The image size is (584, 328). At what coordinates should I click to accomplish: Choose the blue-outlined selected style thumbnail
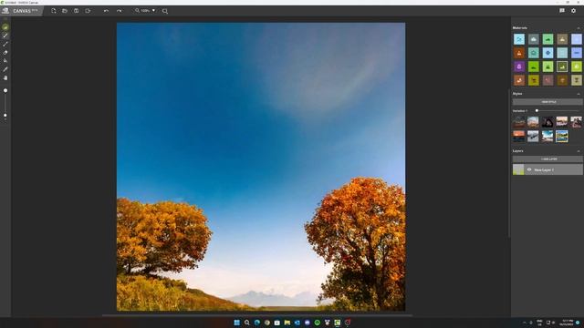(x=562, y=136)
